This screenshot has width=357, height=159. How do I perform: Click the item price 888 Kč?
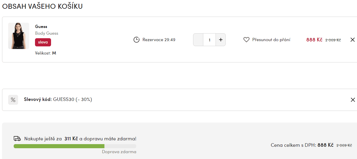click(x=314, y=40)
